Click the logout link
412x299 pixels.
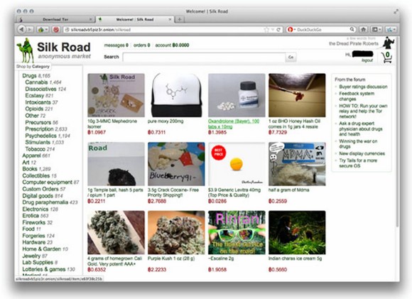367,60
